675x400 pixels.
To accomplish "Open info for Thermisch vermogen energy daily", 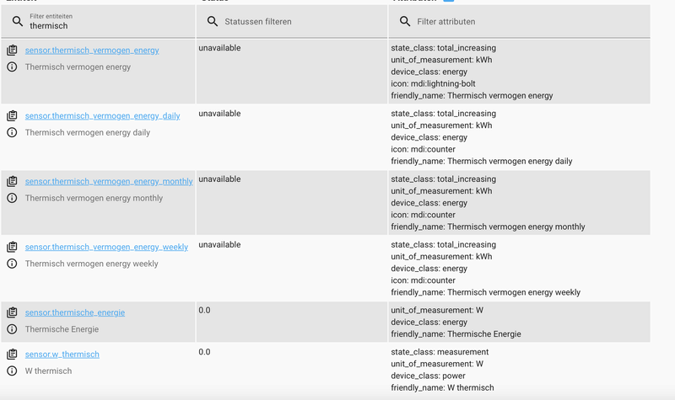I will [12, 132].
